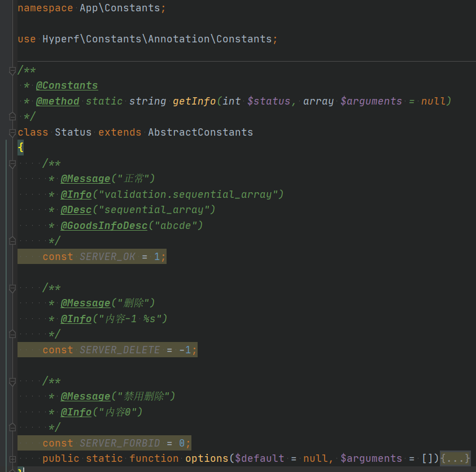Open @Info annotation before "内容0"
The height and width of the screenshot is (472, 476).
click(x=76, y=412)
